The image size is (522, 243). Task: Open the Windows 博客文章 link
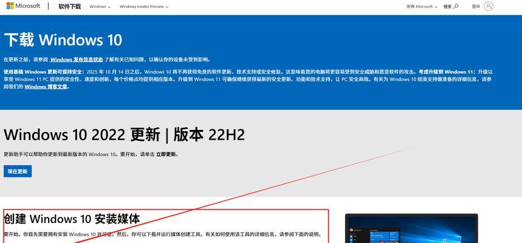click(46, 86)
